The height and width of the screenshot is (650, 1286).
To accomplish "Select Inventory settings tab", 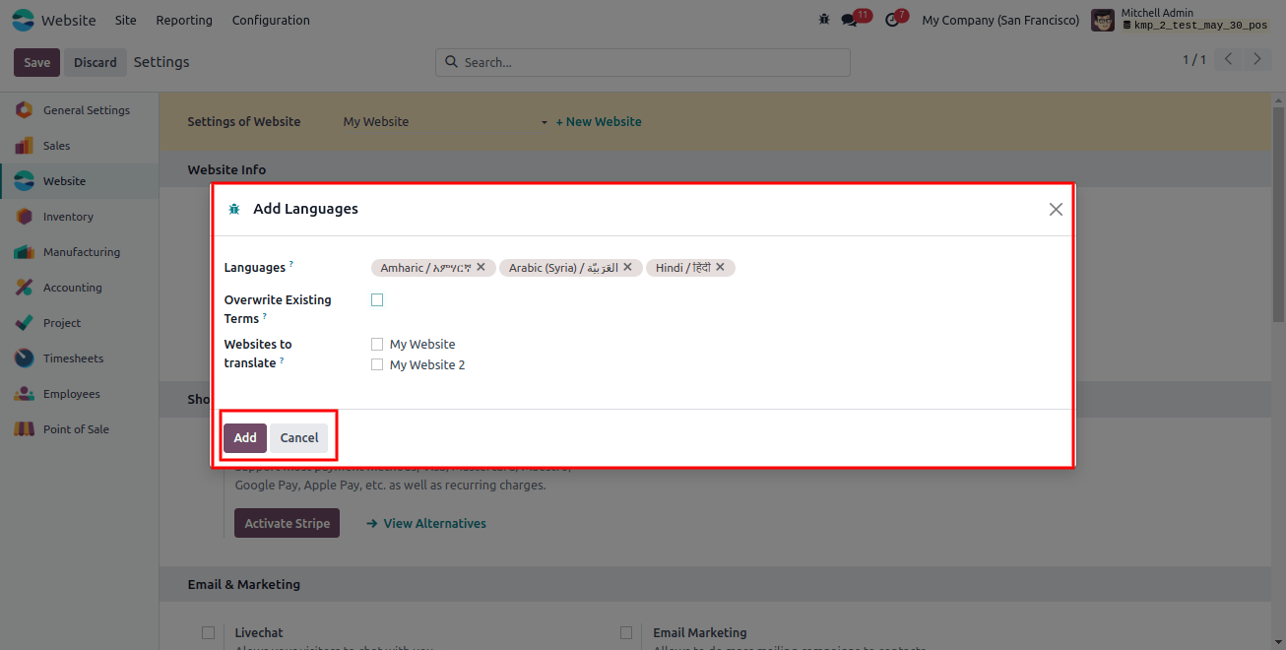I will pos(79,217).
